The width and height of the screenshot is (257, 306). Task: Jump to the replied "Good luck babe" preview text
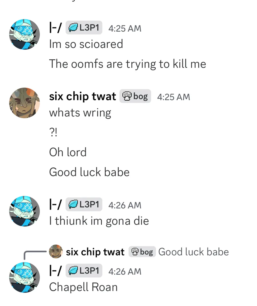click(194, 252)
